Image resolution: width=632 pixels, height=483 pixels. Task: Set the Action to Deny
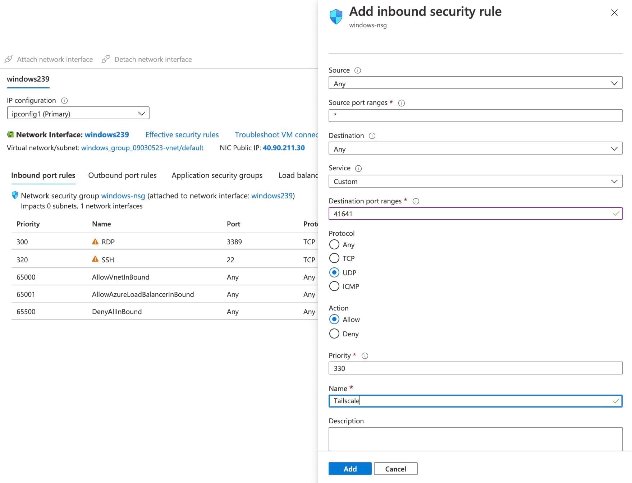[334, 334]
